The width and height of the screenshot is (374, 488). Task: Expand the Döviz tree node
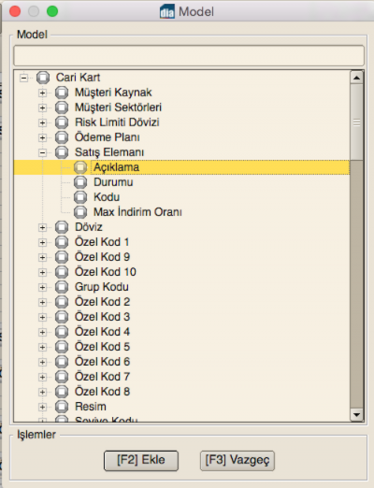point(42,227)
